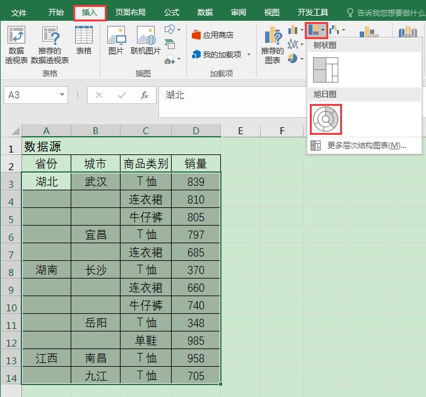
Task: Expand the waterfall chart dropdown arrow
Action: (x=343, y=30)
